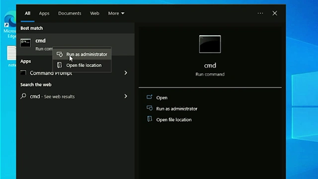The image size is (318, 179).
Task: Open the More filter dropdown
Action: pyautogui.click(x=116, y=13)
